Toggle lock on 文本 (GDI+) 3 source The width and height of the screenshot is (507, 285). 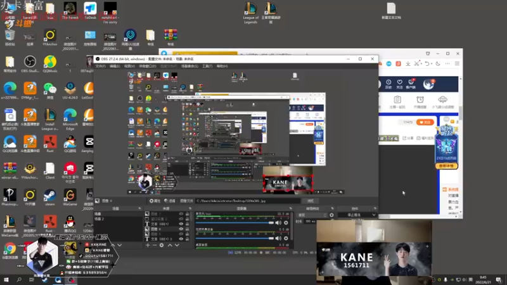pos(187,239)
